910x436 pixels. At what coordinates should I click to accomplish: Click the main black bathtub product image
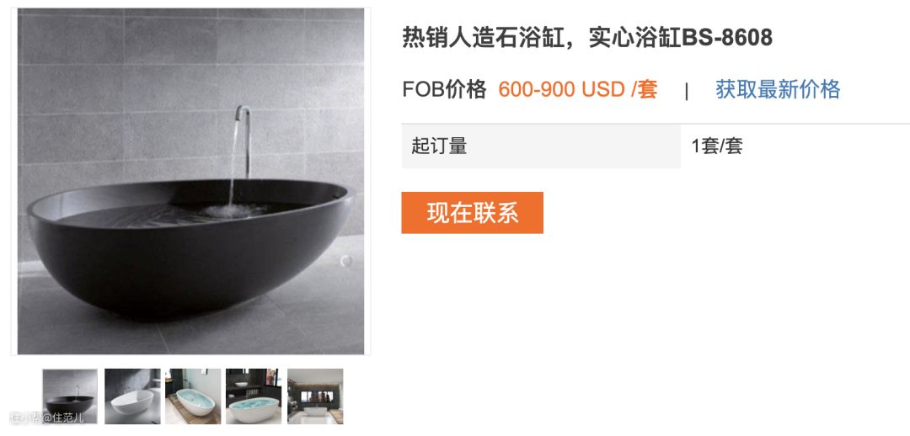coord(190,181)
